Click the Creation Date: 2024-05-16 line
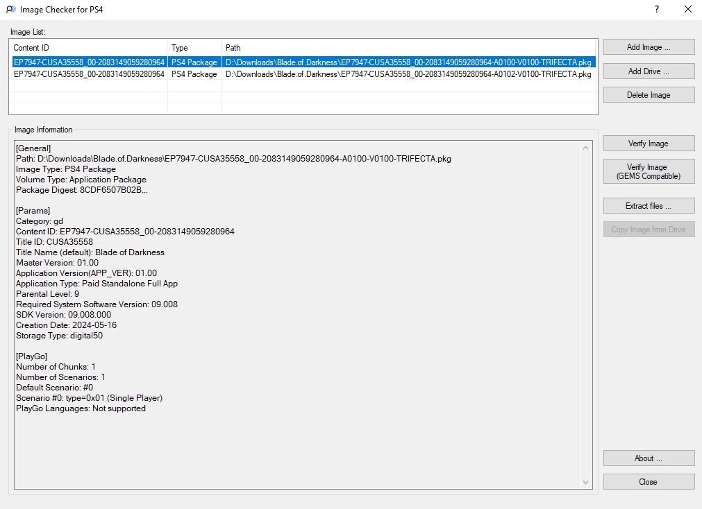Viewport: 702px width, 509px height. pos(66,325)
